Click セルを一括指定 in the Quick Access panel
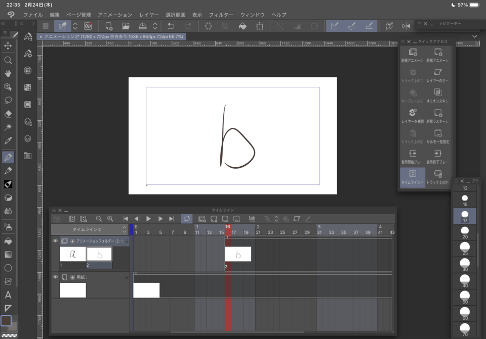 click(438, 135)
